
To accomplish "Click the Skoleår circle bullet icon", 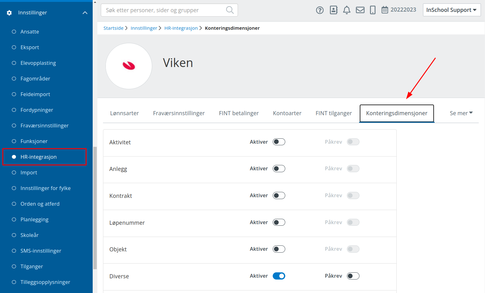I will click(x=14, y=235).
